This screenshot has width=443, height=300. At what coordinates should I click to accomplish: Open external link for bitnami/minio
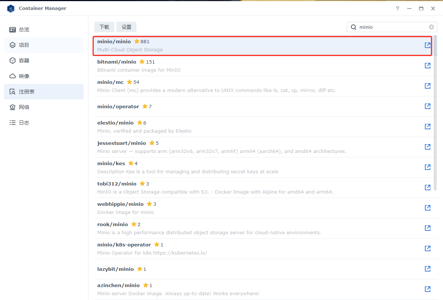point(427,65)
